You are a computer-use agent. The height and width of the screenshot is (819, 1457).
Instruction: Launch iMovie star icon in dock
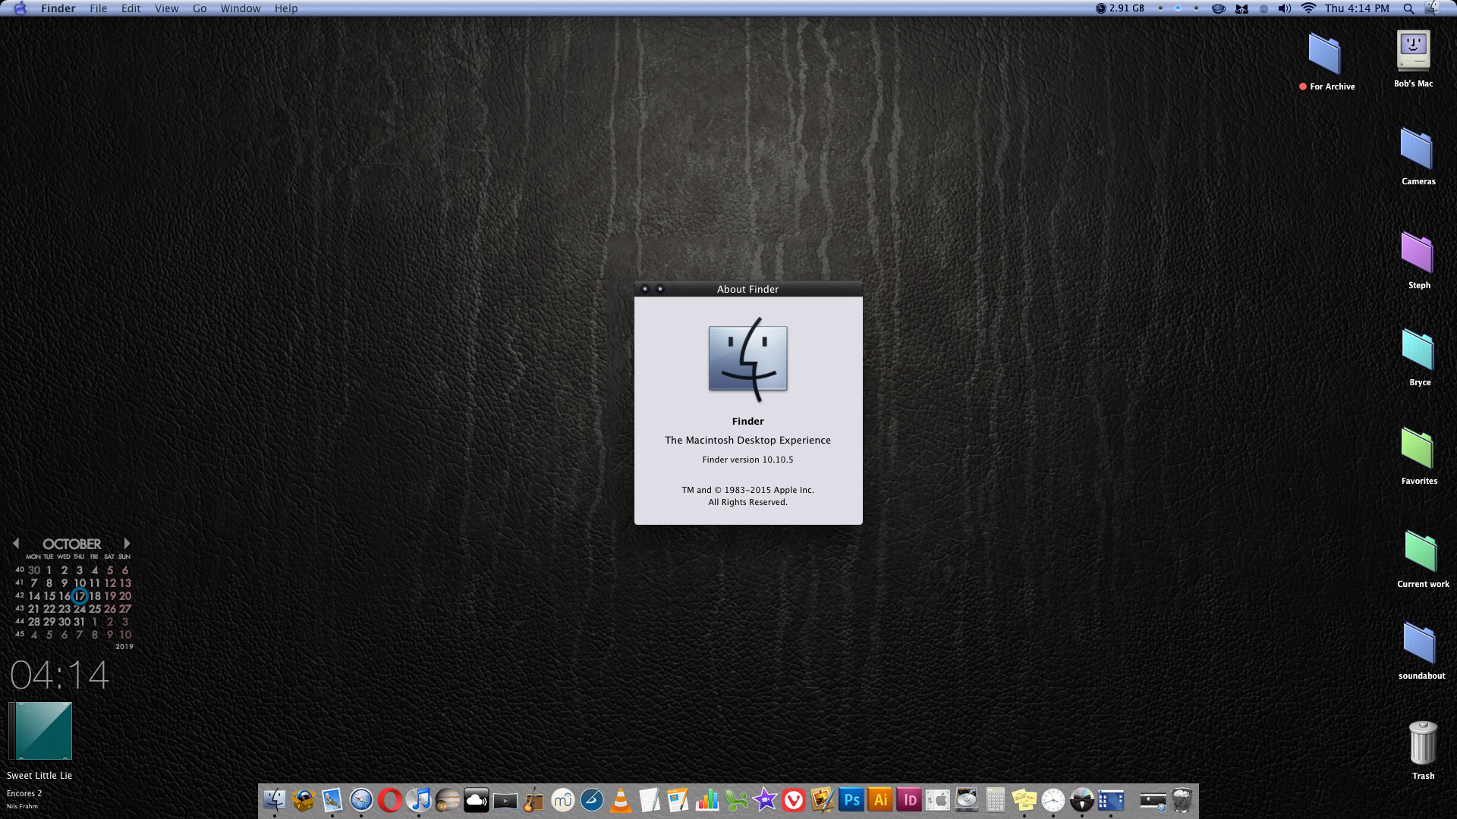pos(764,800)
